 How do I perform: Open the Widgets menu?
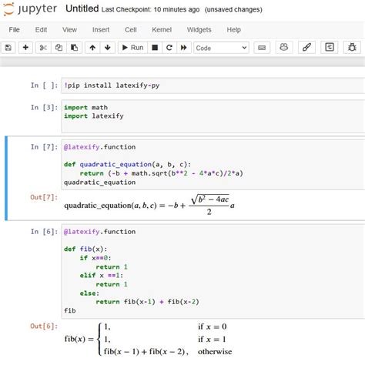199,30
